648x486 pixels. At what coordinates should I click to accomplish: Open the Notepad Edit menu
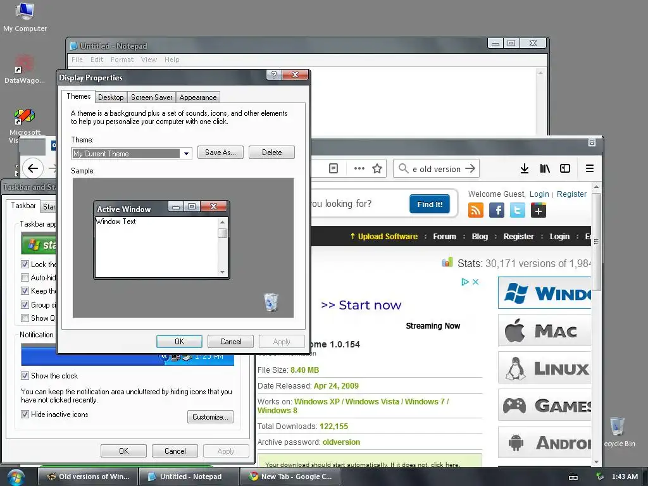(97, 59)
